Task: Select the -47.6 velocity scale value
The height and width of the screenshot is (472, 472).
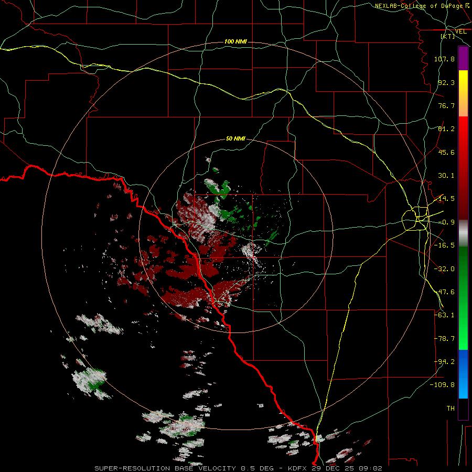Action: 444,292
